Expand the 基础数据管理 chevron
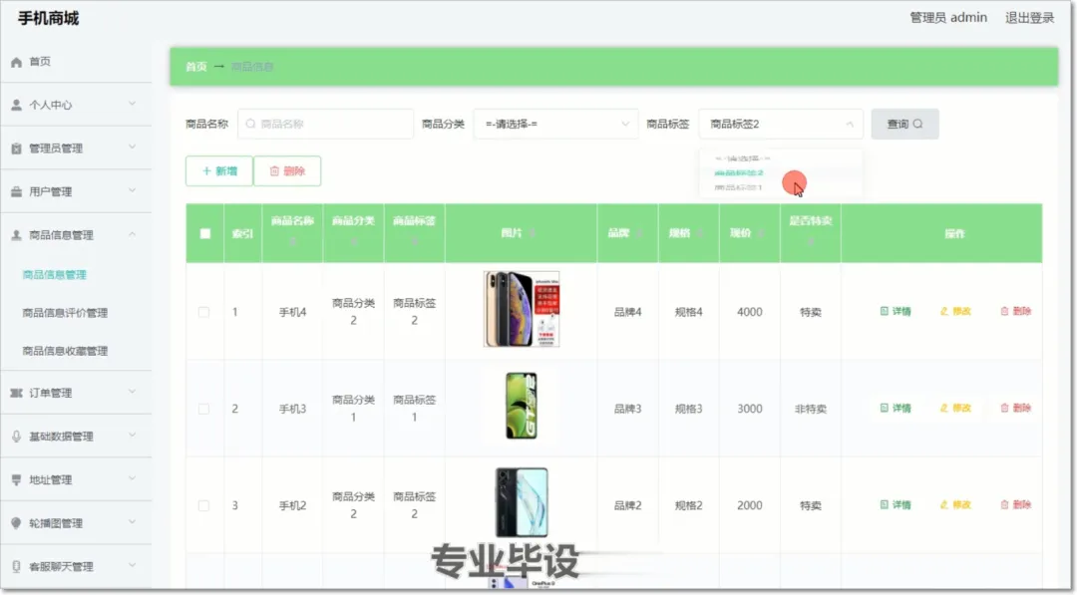 point(132,435)
